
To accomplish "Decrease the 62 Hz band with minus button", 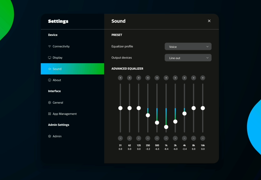I will 130,138.
